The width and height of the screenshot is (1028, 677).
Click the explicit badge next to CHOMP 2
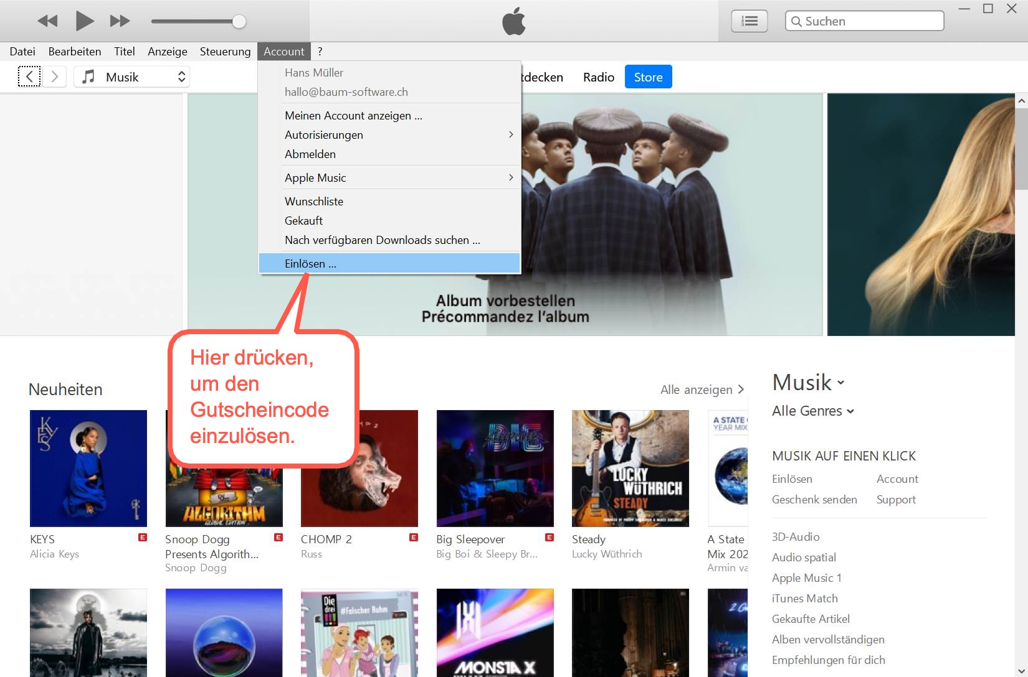[x=414, y=538]
